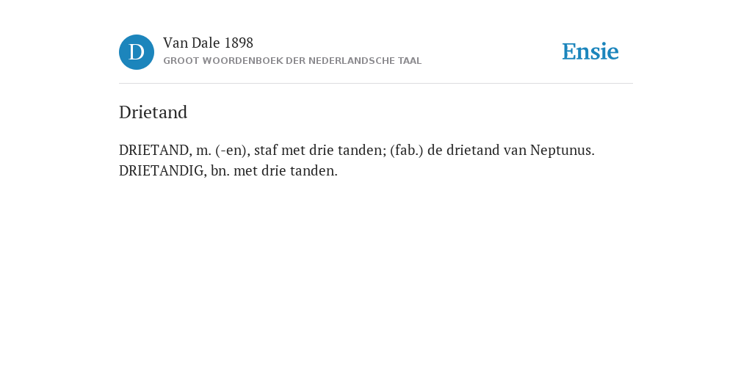Click the word staf in the definition
This screenshot has width=752, height=376.
click(x=266, y=150)
